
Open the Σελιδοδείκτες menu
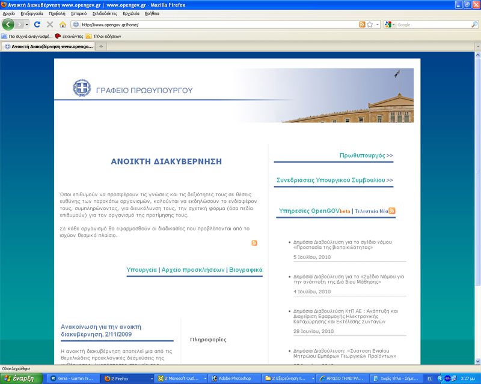click(104, 13)
